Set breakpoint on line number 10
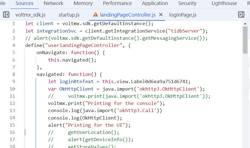The height and width of the screenshot is (148, 250). (x=12, y=89)
